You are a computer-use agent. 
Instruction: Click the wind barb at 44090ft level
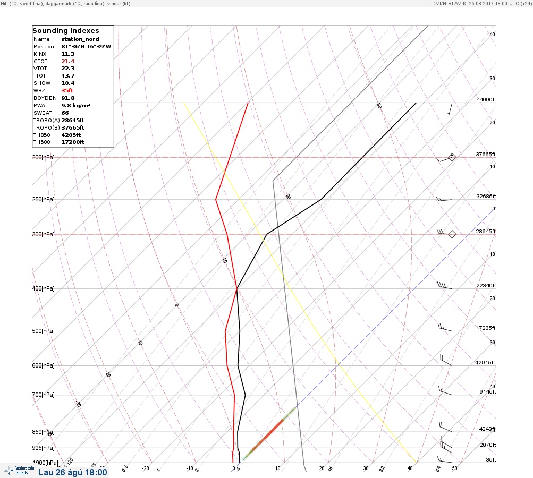(450, 109)
